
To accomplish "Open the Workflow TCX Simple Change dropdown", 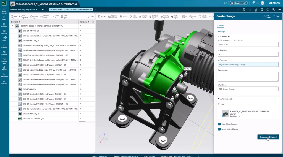I will (248, 89).
